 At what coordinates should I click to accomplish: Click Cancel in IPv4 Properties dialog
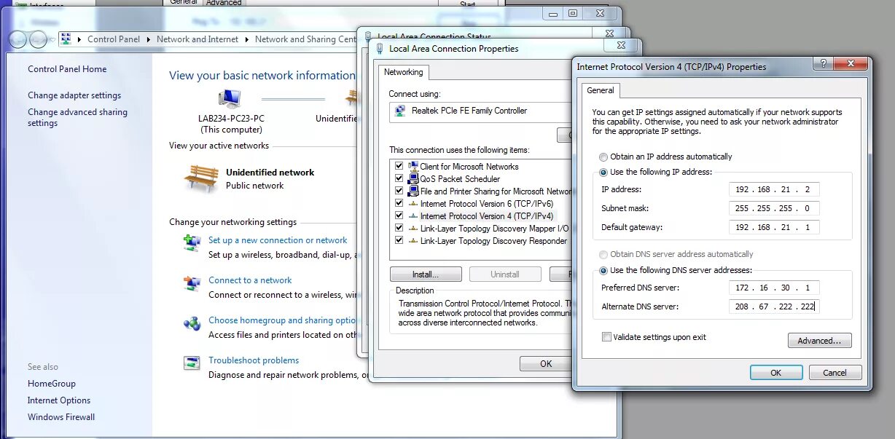(x=835, y=373)
